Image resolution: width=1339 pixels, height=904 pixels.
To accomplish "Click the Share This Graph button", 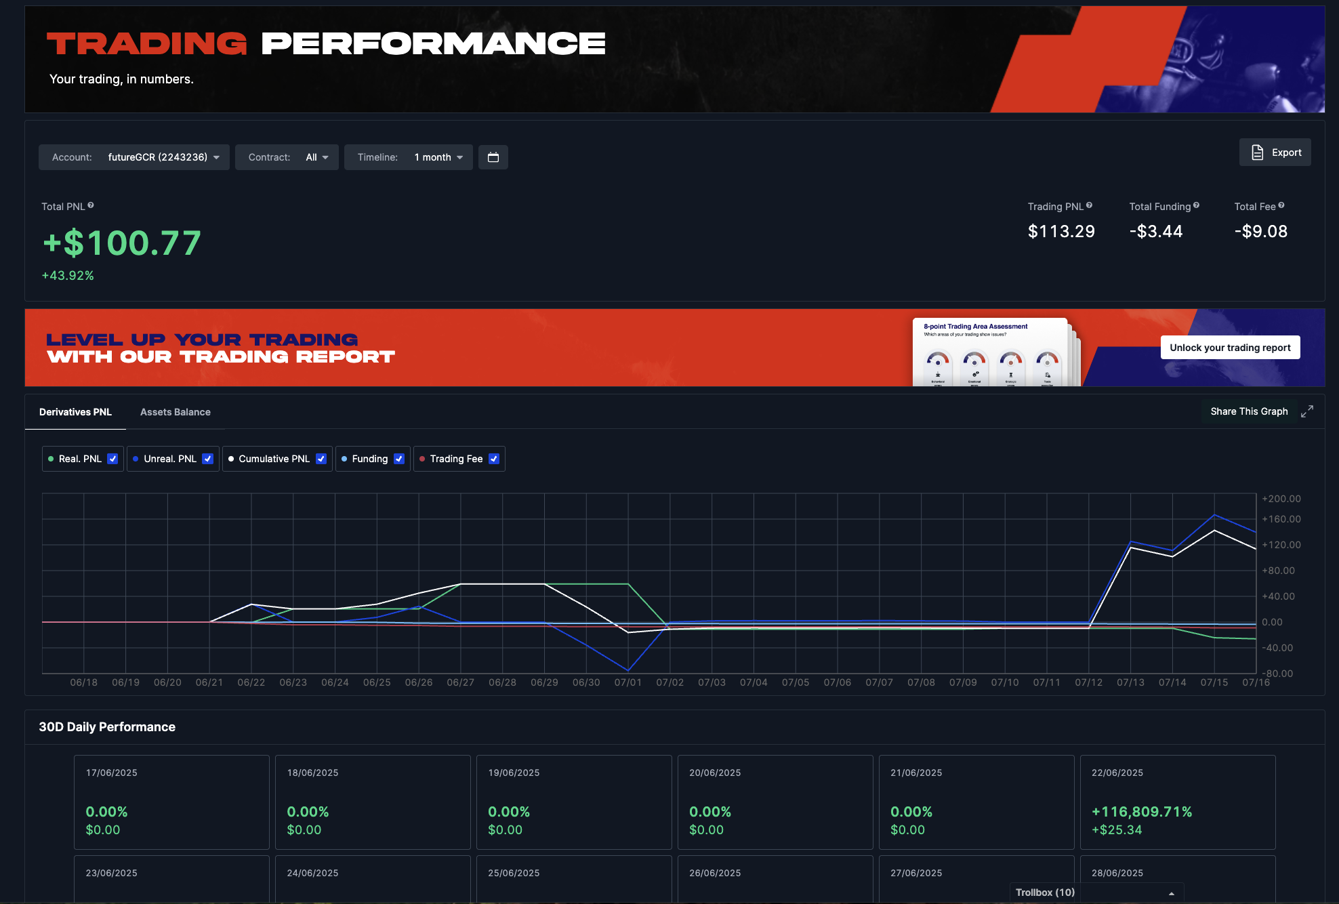I will coord(1248,411).
